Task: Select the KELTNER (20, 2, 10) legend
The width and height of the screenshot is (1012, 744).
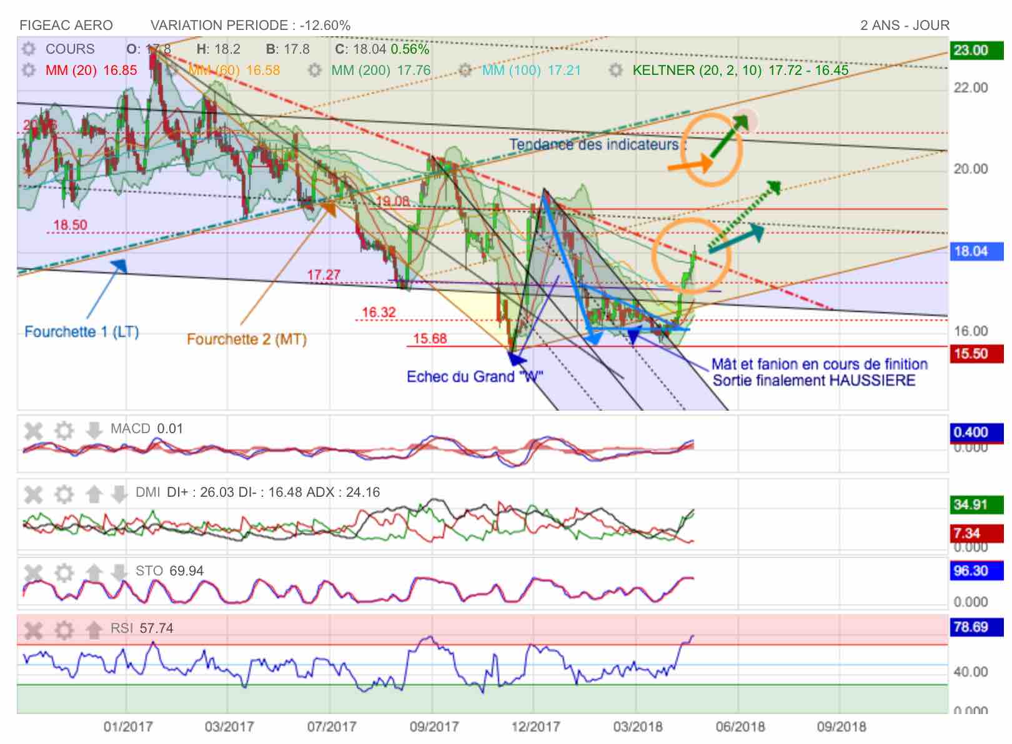Action: coord(741,70)
